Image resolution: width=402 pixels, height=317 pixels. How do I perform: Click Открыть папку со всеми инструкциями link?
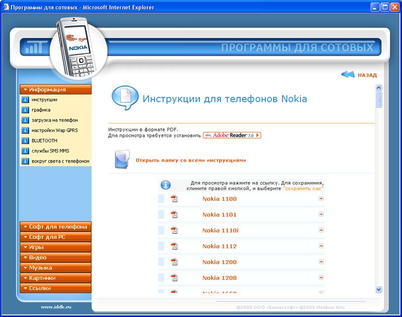coord(191,161)
